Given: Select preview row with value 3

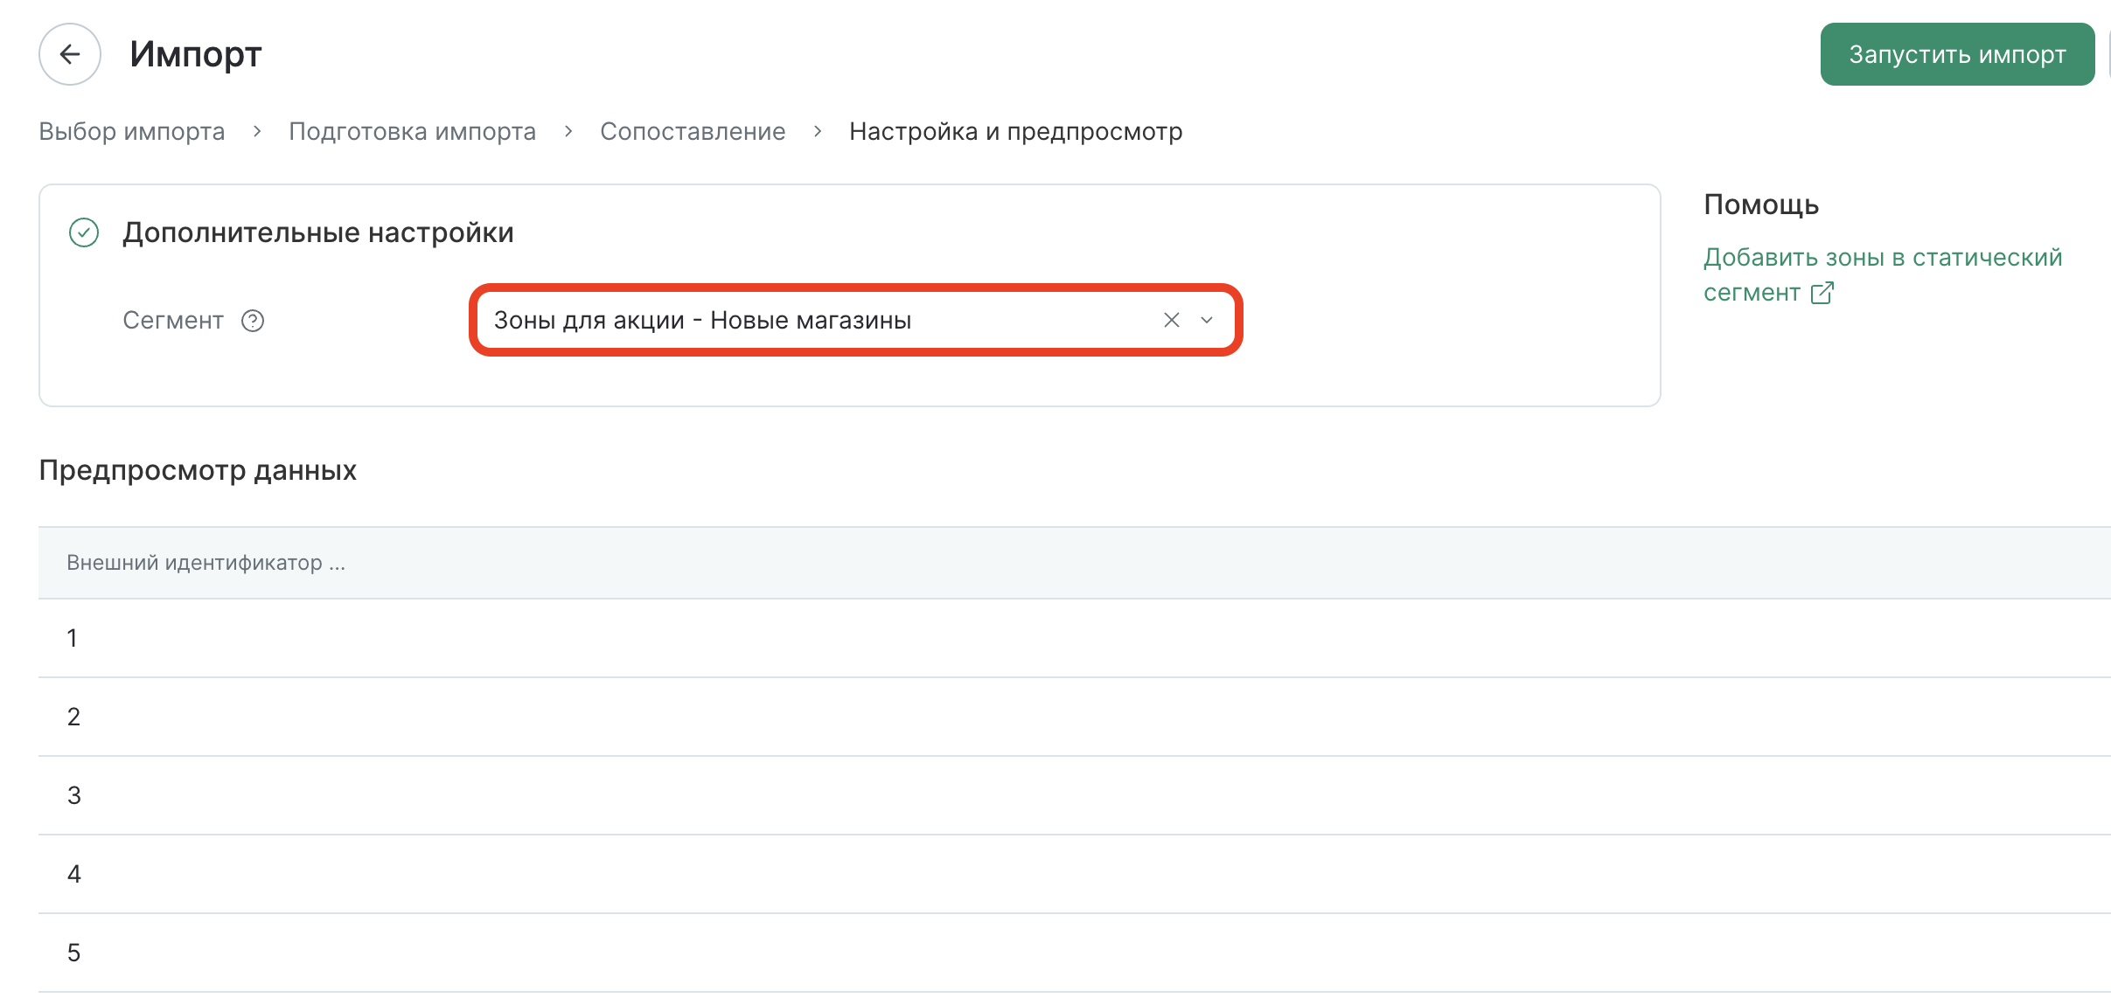Looking at the screenshot, I should point(1075,795).
